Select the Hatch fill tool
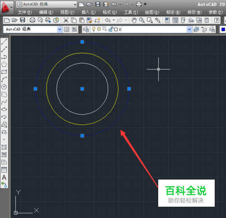This screenshot has height=218, width=226. pyautogui.click(x=4, y=147)
